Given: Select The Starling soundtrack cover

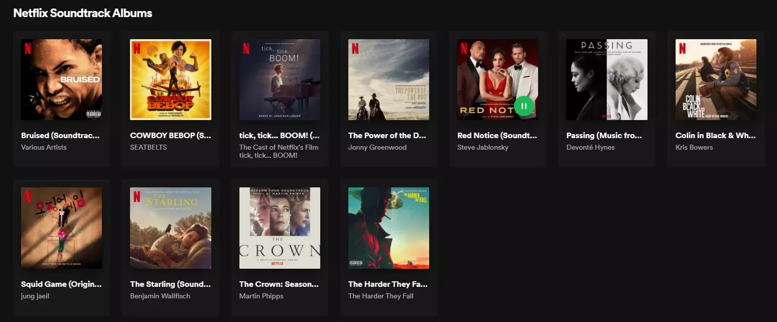Looking at the screenshot, I should (x=171, y=228).
